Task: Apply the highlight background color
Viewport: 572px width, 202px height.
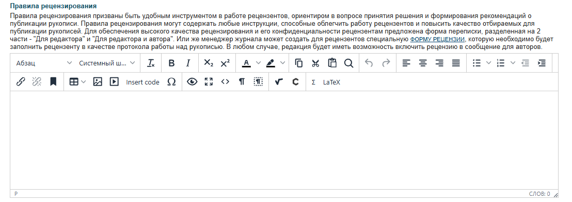Action: pyautogui.click(x=271, y=63)
